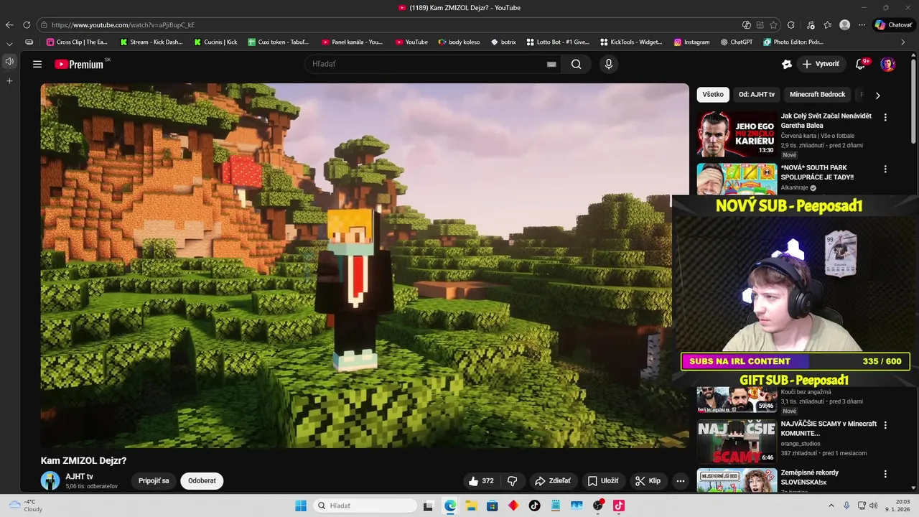
Task: Open the Instagram bookmark
Action: click(691, 42)
